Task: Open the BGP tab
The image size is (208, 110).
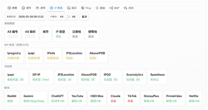Action: coord(115,8)
